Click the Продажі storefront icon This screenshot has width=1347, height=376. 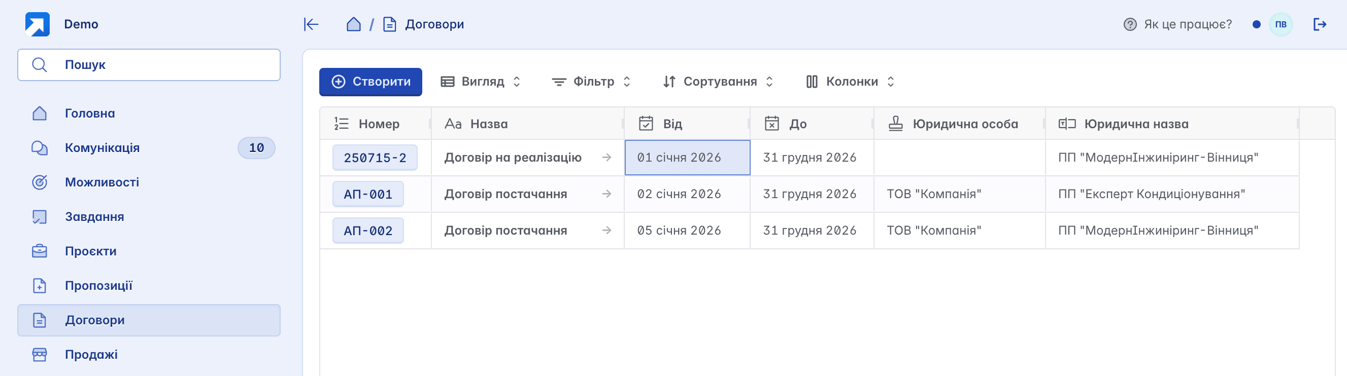tap(40, 355)
